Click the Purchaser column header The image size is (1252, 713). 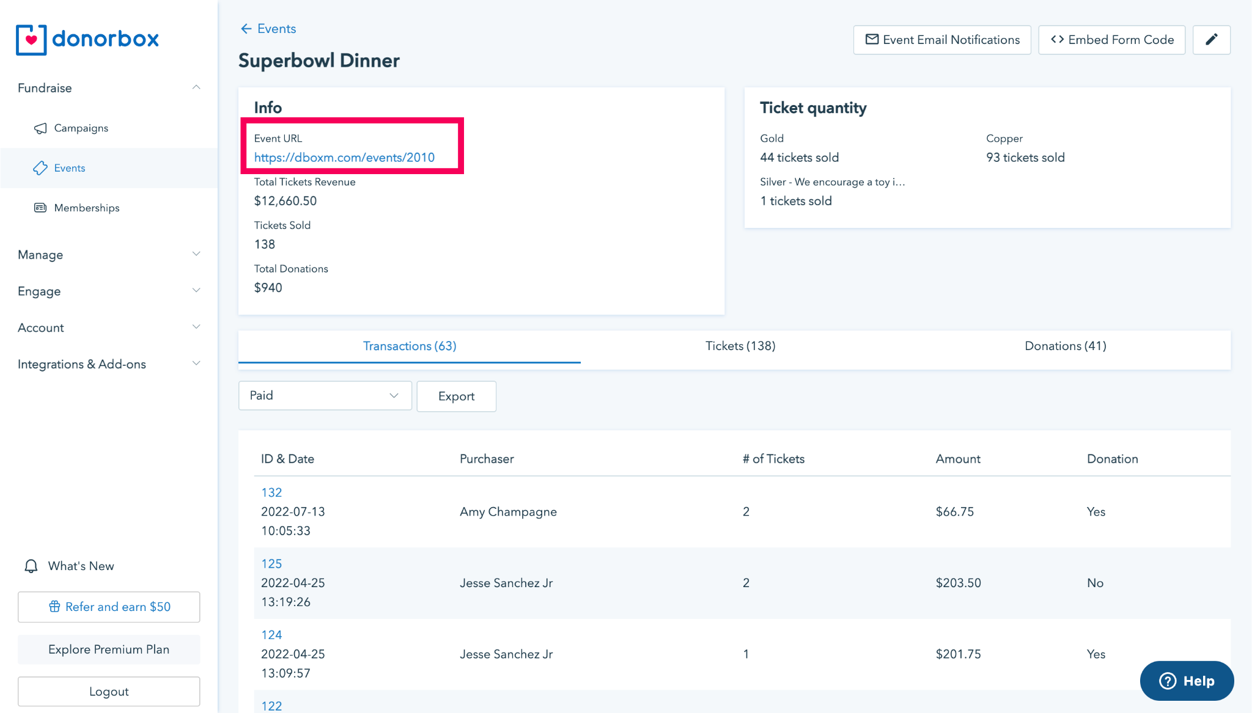tap(487, 459)
